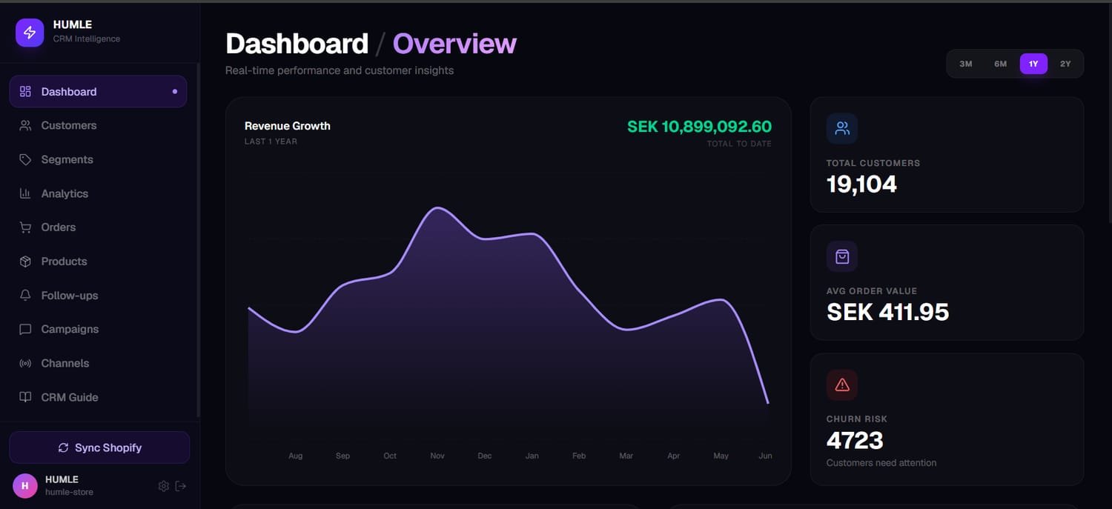The width and height of the screenshot is (1112, 509).
Task: Open the Channels page
Action: pyautogui.click(x=98, y=363)
